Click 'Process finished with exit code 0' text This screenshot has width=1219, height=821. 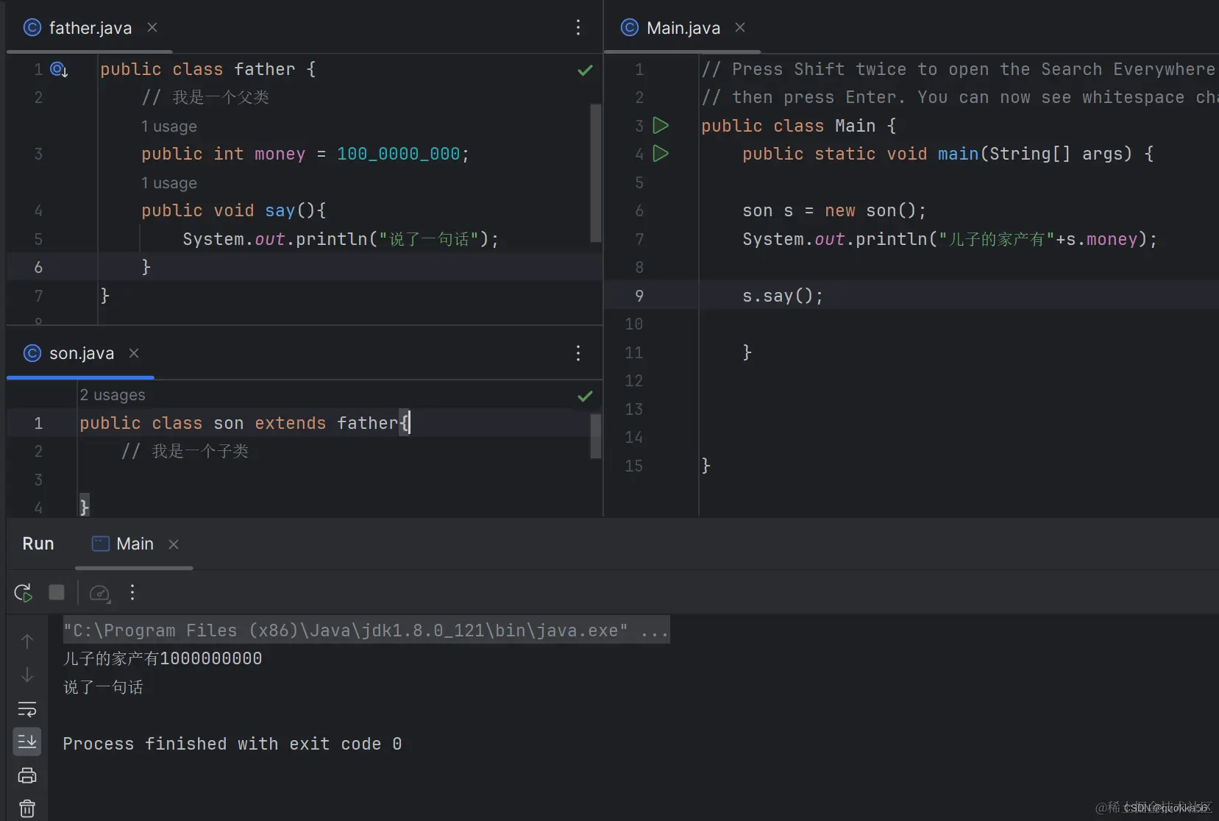tap(232, 744)
